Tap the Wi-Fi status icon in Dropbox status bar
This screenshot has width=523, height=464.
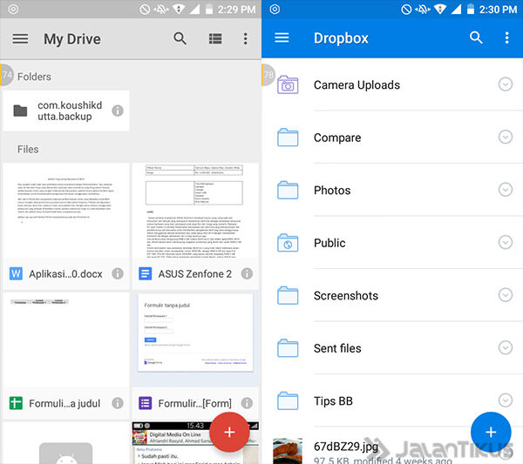tap(440, 9)
